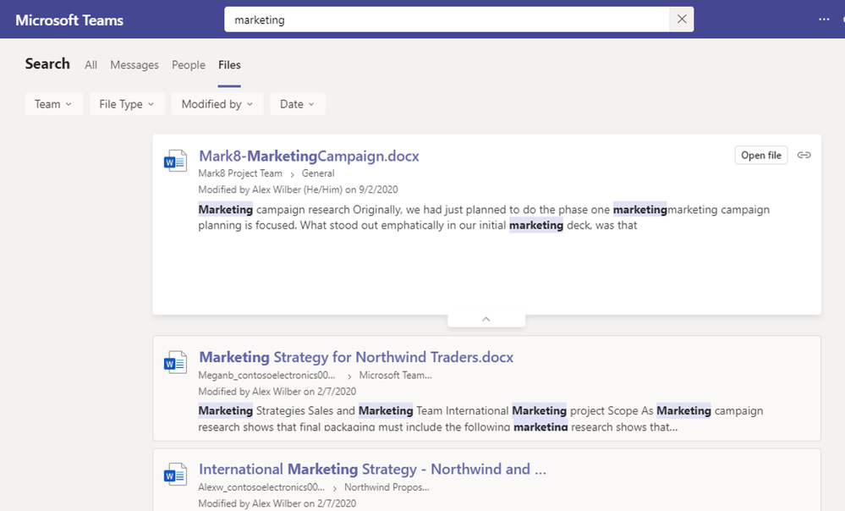Click the Open file button
This screenshot has width=845, height=511.
pos(761,155)
